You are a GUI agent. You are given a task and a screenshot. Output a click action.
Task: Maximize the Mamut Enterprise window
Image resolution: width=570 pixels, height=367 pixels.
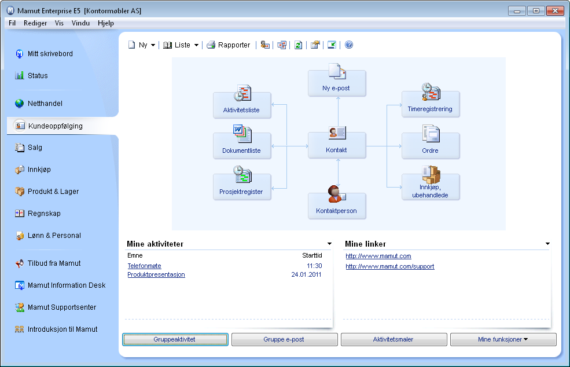click(536, 11)
